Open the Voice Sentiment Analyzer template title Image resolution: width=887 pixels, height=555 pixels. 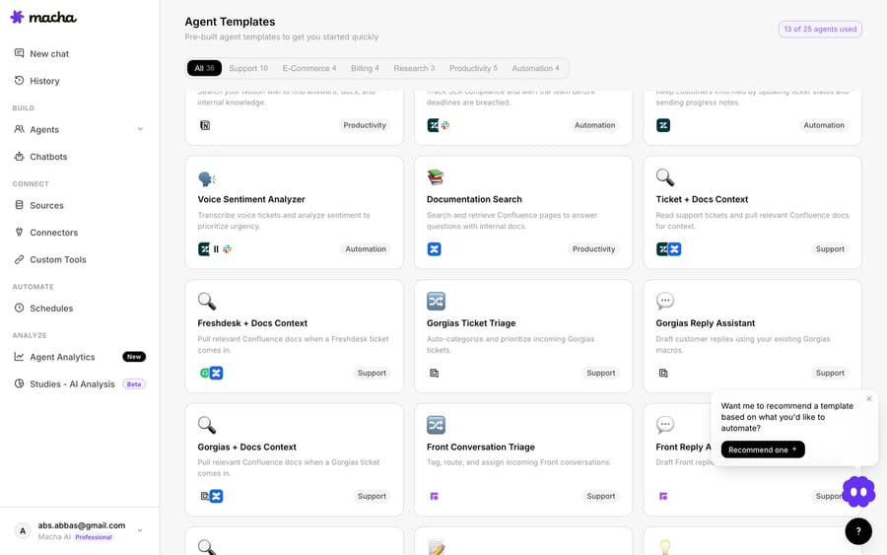pyautogui.click(x=251, y=200)
